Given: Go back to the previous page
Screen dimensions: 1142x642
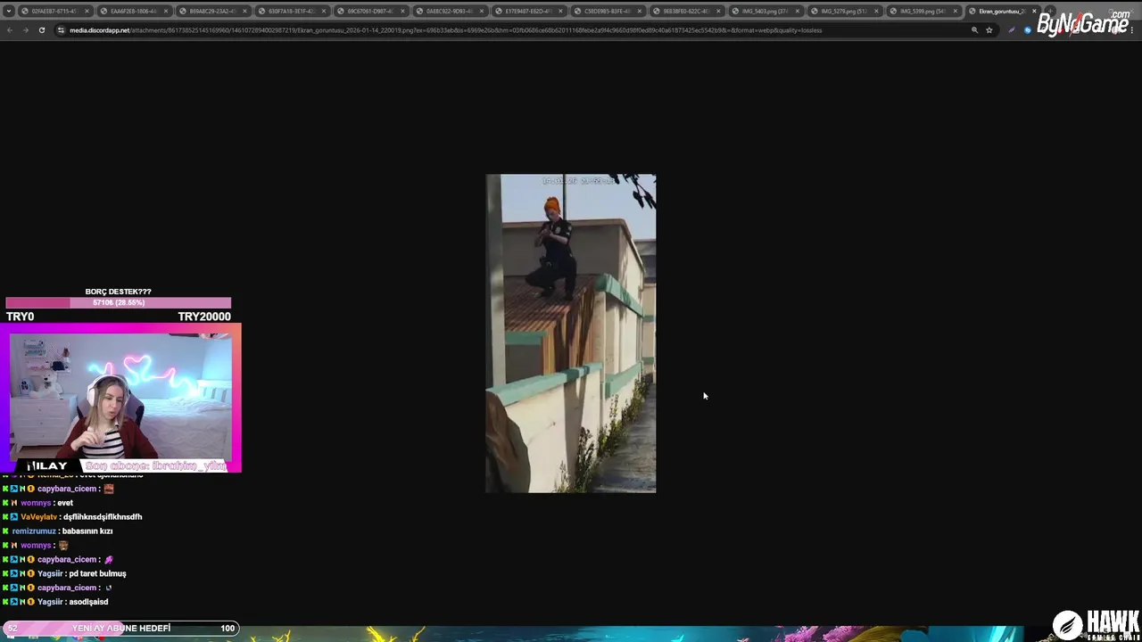Looking at the screenshot, I should (10, 30).
